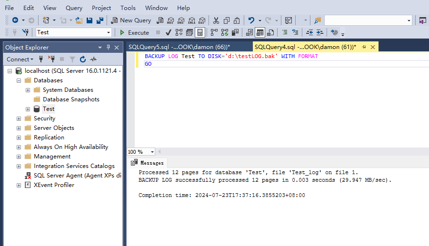The image size is (429, 246).
Task: Display the Estimated Execution Plan
Action: 179,32
